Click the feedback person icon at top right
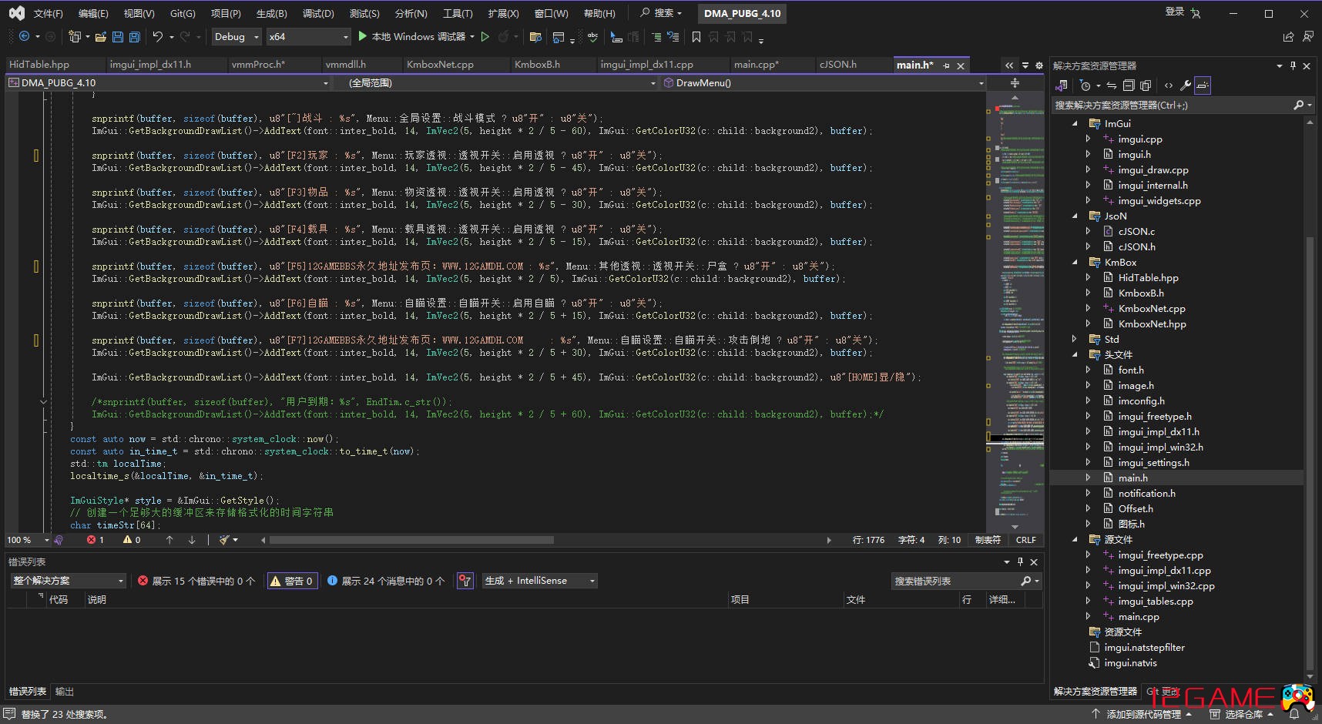1322x724 pixels. tap(1307, 36)
